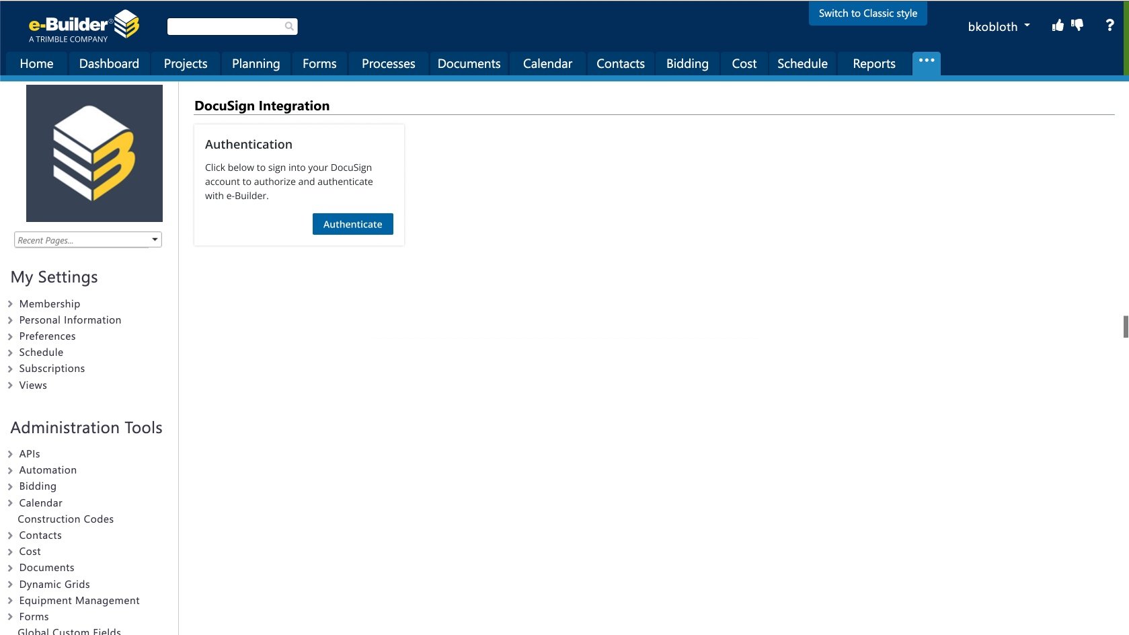1129x635 pixels.
Task: Switch to the Planning tab
Action: pos(256,64)
